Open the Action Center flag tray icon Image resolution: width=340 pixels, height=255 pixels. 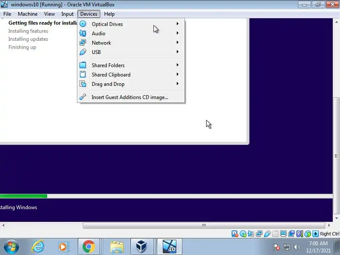[x=277, y=247]
